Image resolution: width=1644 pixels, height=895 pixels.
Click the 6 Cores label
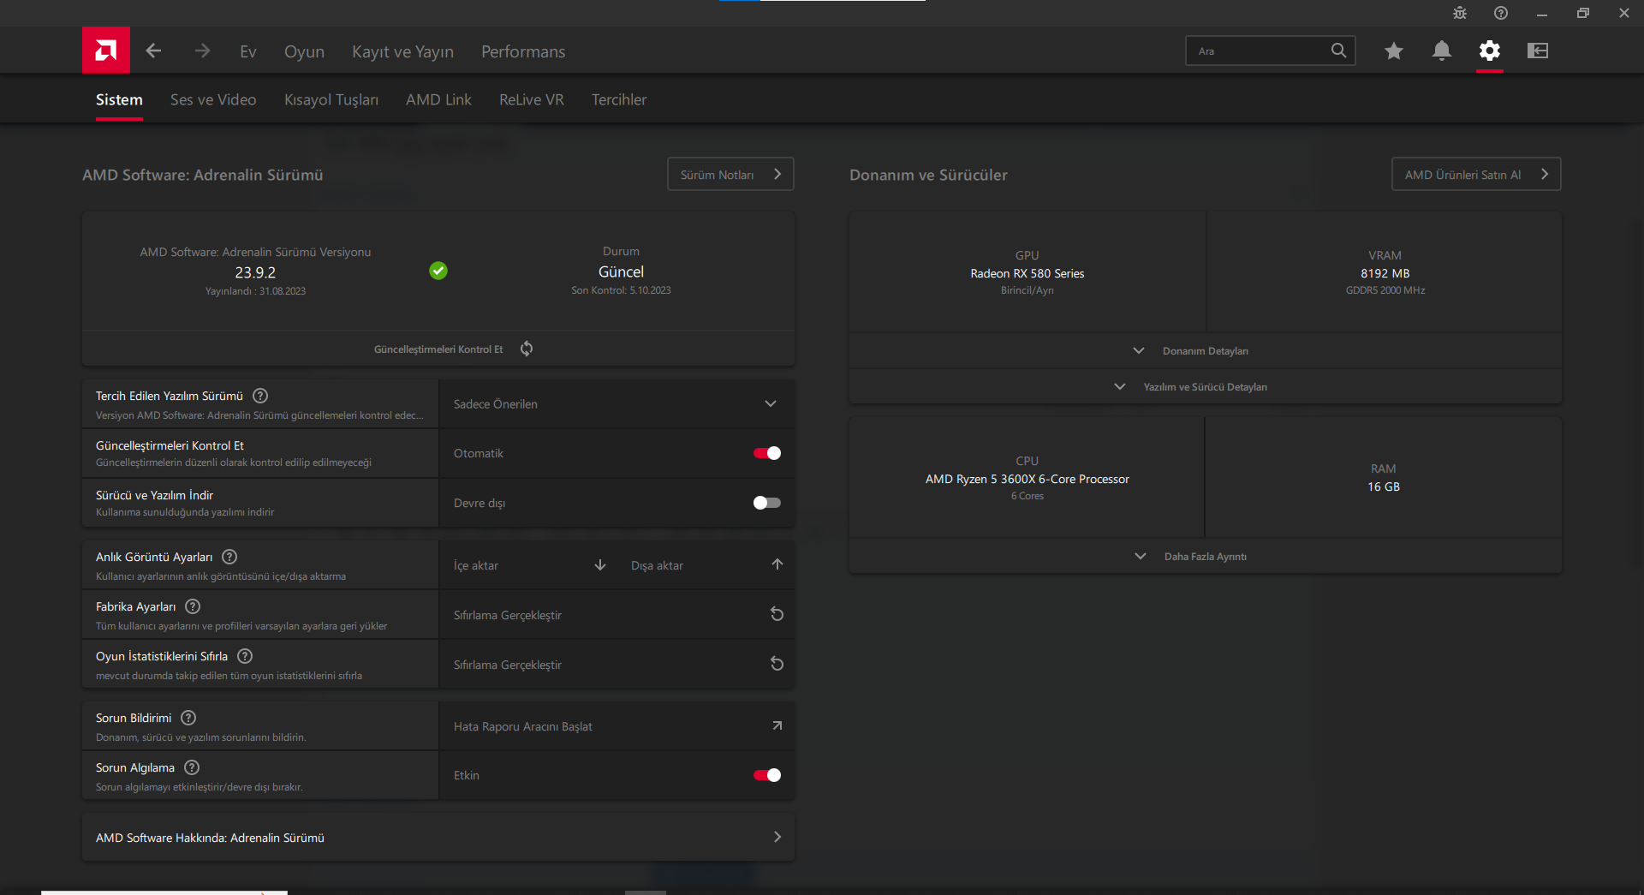[1027, 496]
